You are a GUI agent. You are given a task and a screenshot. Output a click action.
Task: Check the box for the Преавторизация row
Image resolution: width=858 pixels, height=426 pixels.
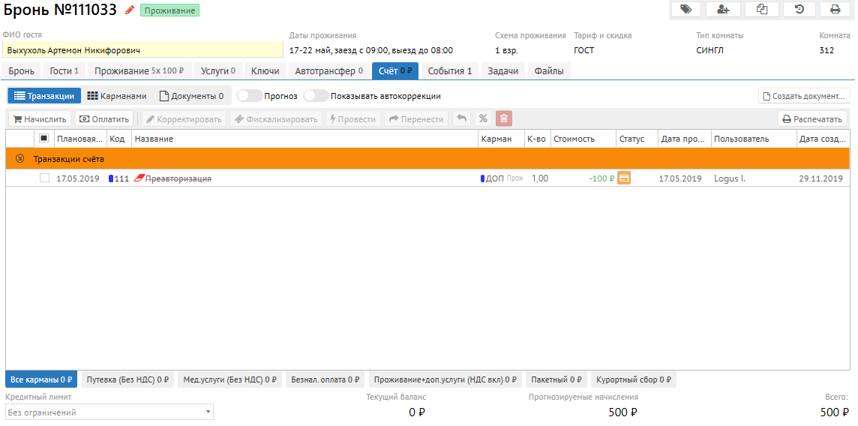pos(44,178)
